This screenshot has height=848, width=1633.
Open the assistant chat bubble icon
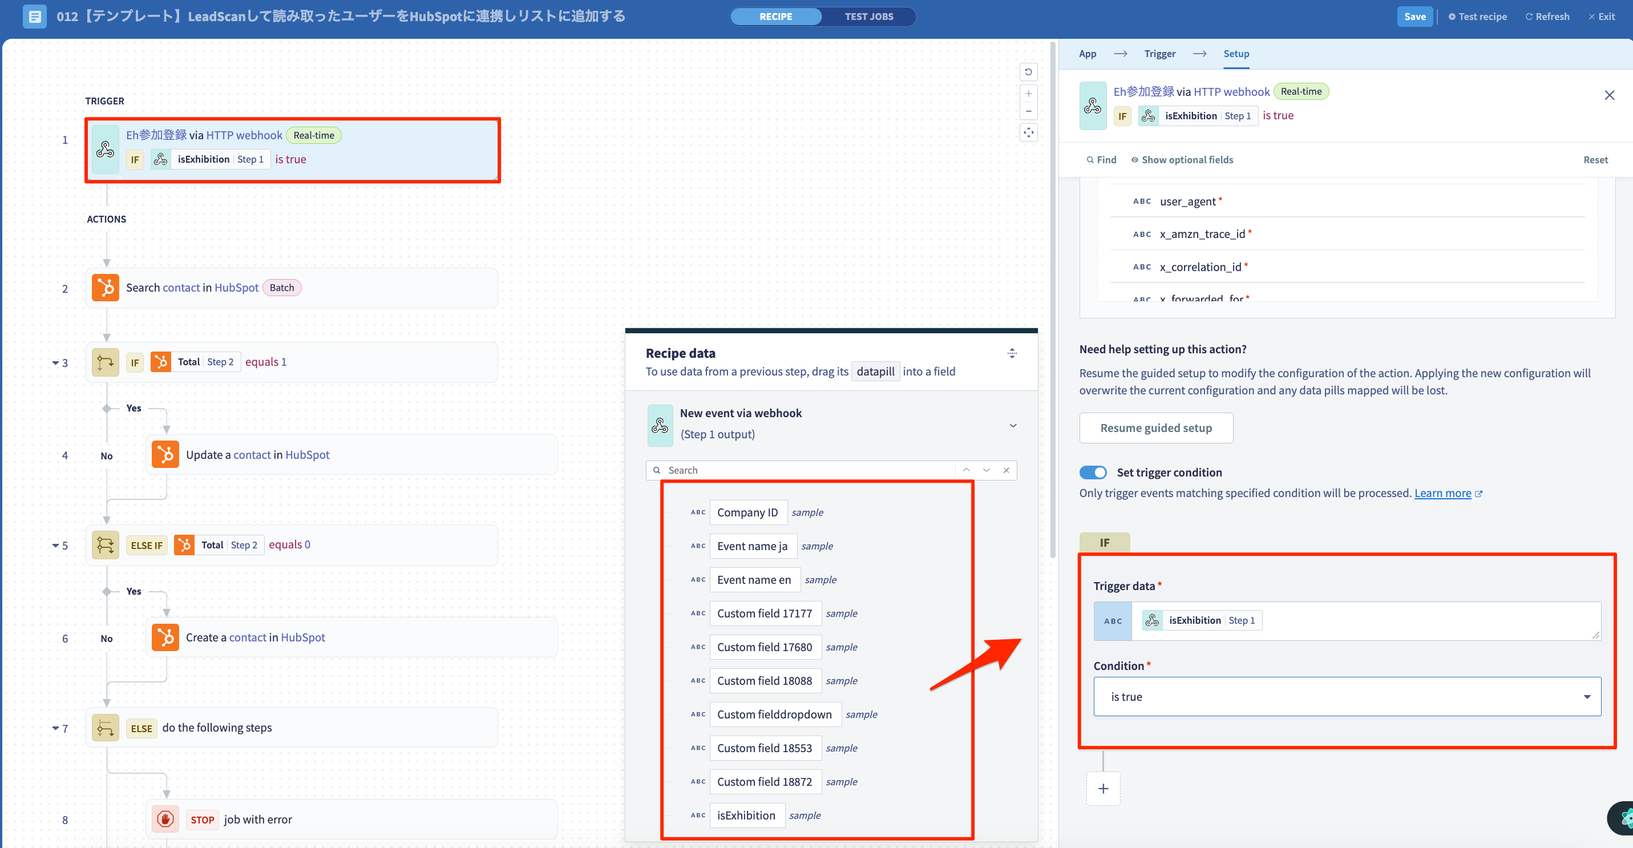pos(1623,818)
